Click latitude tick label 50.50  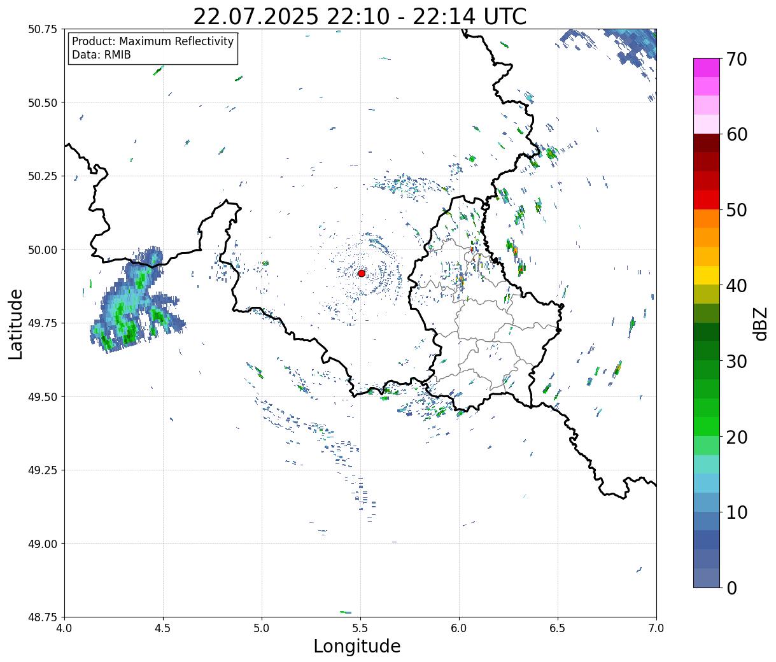coord(43,102)
